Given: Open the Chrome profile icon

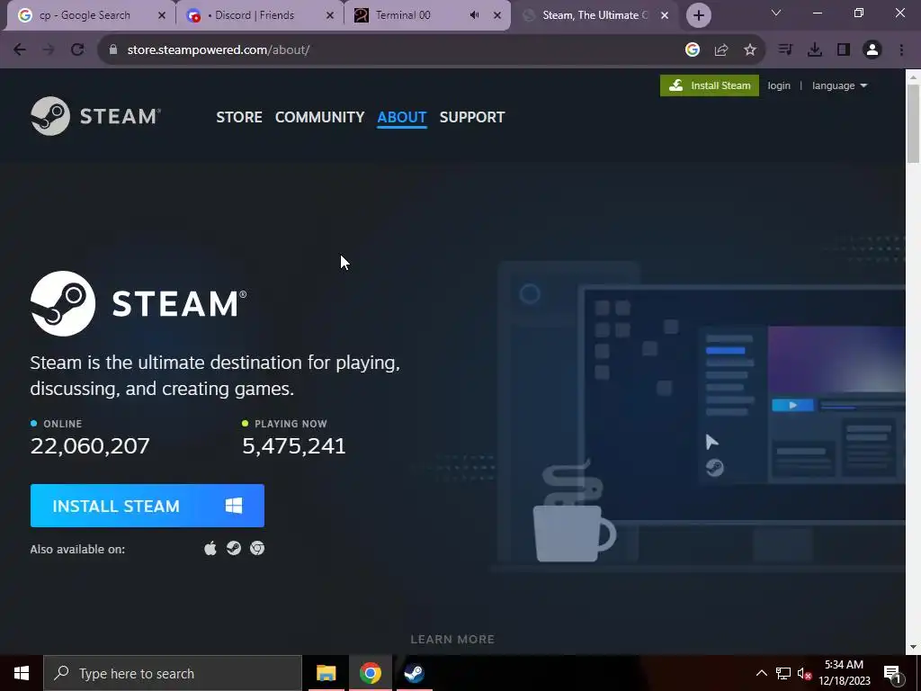Looking at the screenshot, I should 872,50.
